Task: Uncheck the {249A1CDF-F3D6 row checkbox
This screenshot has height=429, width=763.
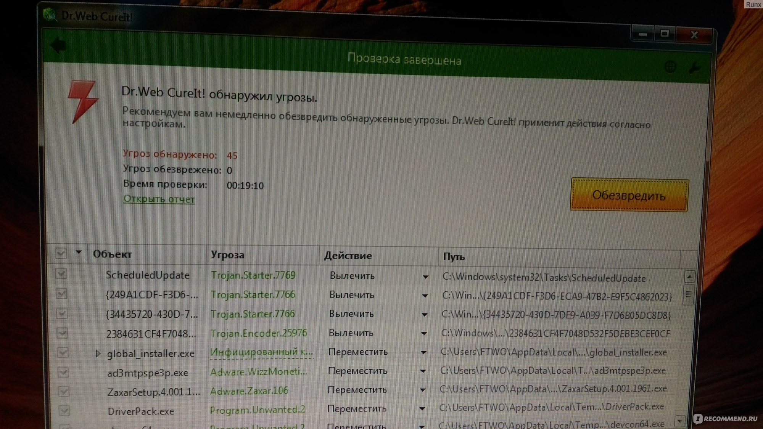Action: tap(62, 293)
